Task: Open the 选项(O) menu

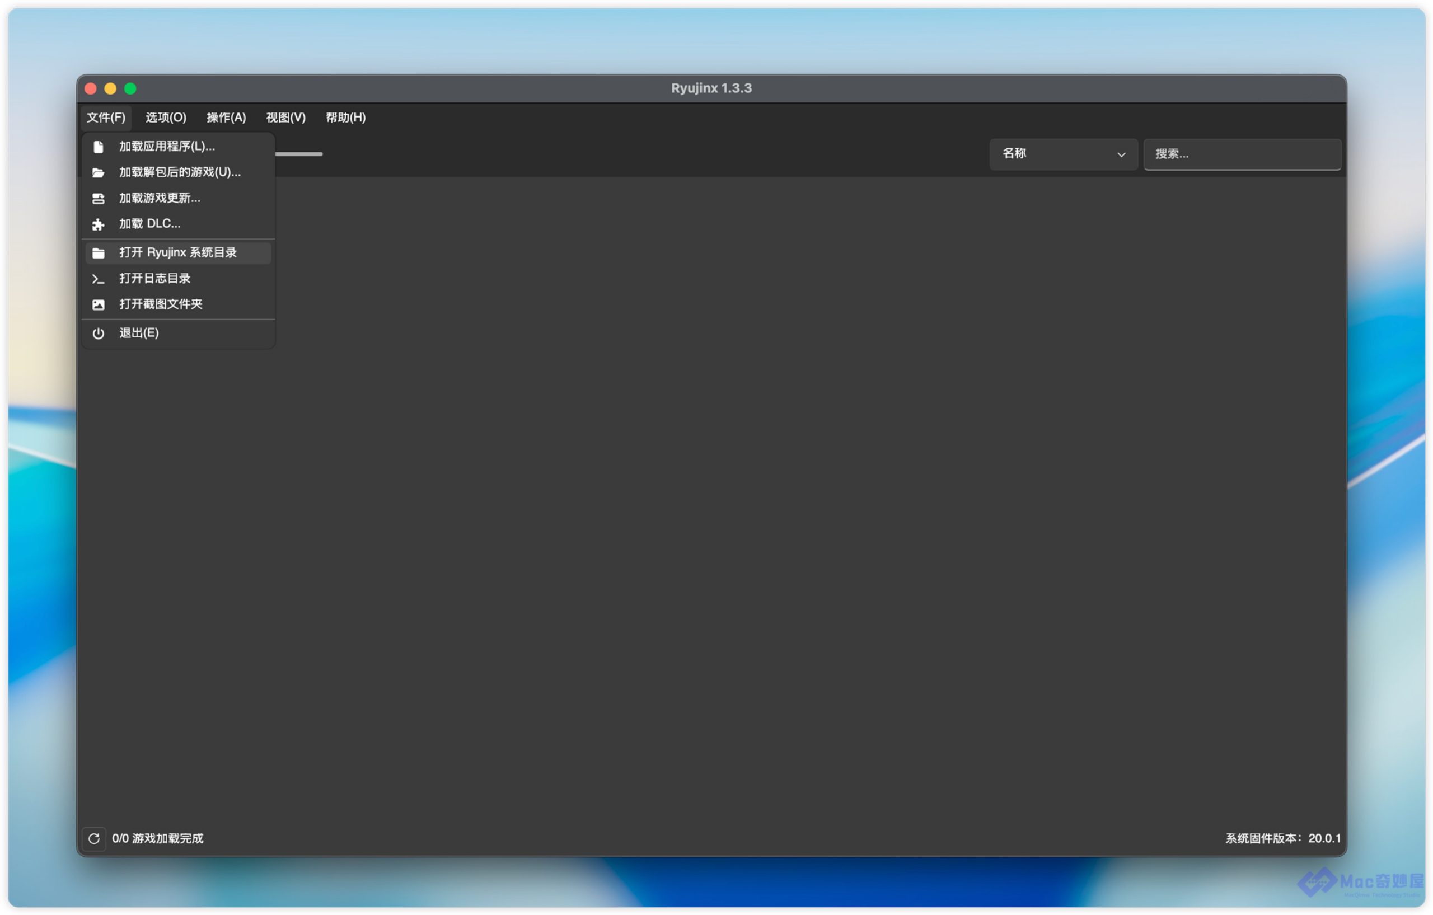Action: pyautogui.click(x=166, y=117)
